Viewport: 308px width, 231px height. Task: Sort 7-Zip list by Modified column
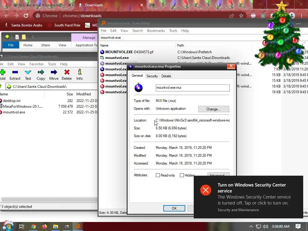point(84,94)
